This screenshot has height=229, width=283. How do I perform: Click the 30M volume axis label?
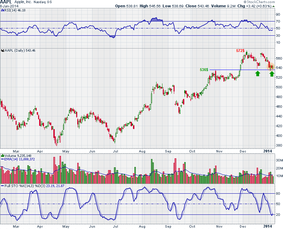point(279,160)
